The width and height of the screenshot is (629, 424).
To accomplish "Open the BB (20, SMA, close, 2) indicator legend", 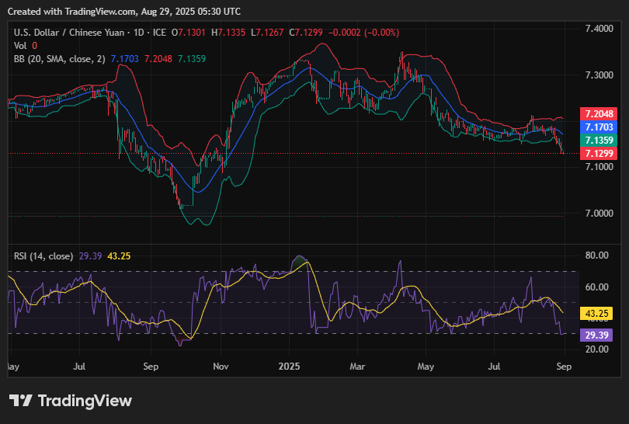I will [59, 59].
